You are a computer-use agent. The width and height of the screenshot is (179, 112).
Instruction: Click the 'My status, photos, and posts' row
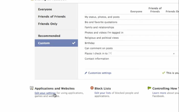point(132,17)
